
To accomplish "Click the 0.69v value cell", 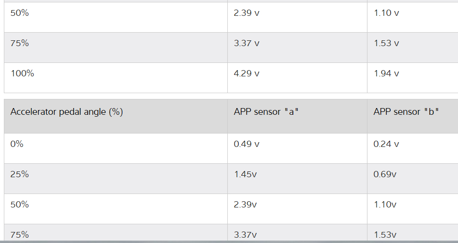I will point(385,174).
